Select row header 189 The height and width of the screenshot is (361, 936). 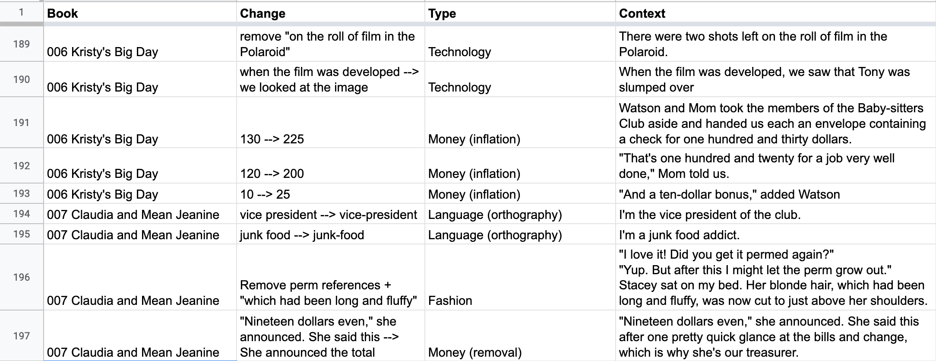[21, 44]
